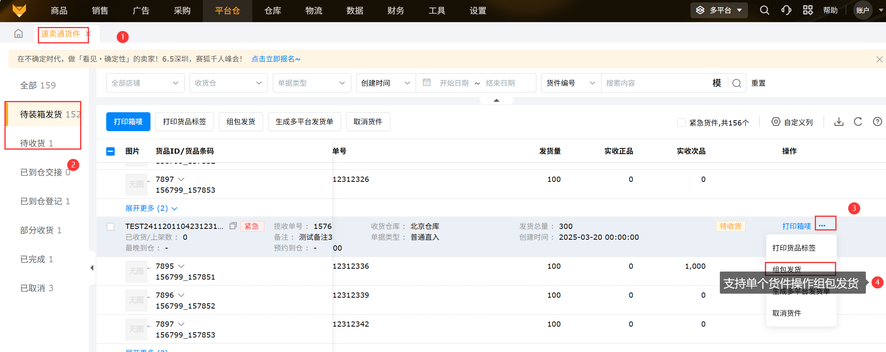Expand the 展开更多 (2) rows
This screenshot has height=352, width=886.
pos(151,208)
